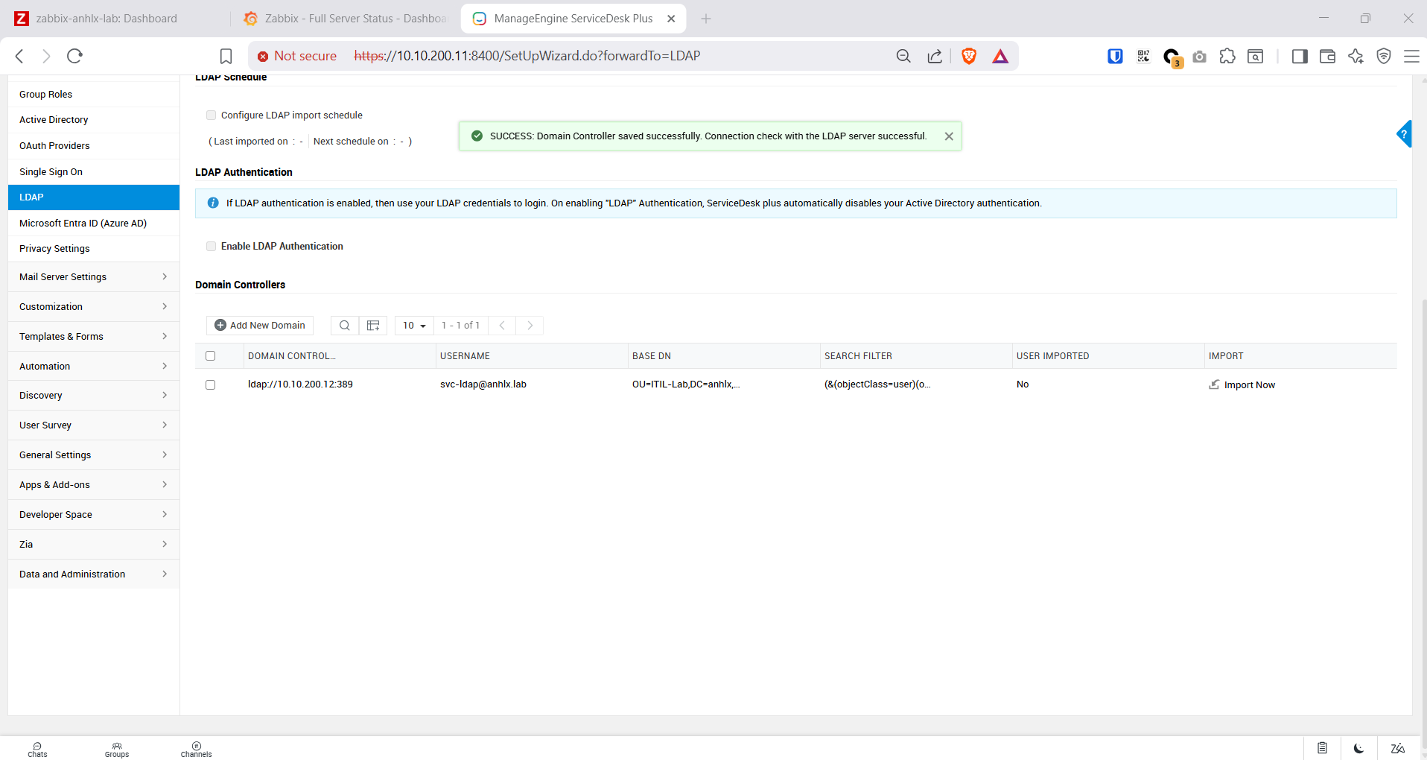Open Chats in bottom bar
The image size is (1427, 760).
click(x=37, y=750)
